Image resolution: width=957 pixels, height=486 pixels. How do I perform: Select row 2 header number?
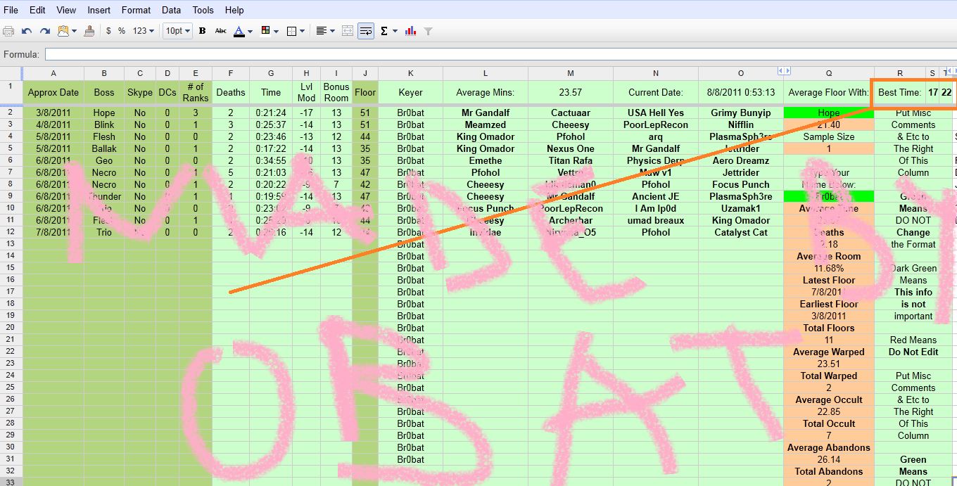pos(11,113)
